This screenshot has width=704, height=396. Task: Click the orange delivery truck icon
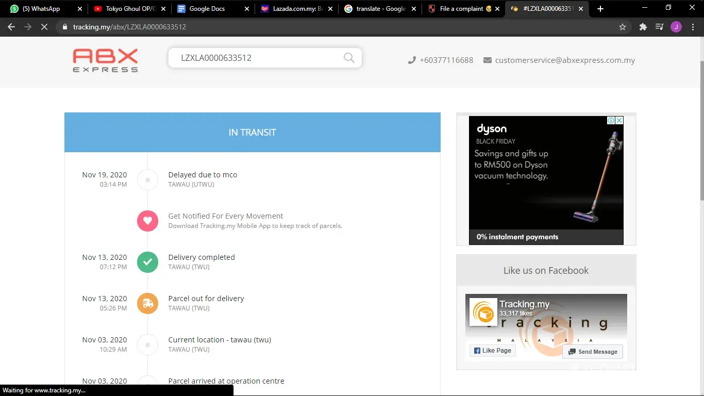click(147, 303)
